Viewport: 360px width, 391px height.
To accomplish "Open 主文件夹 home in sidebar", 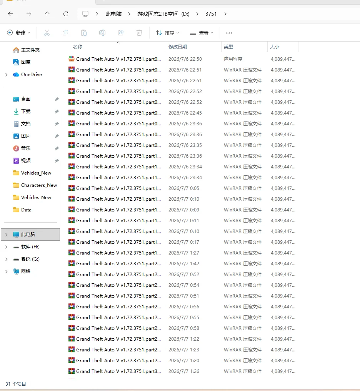I will (x=30, y=50).
